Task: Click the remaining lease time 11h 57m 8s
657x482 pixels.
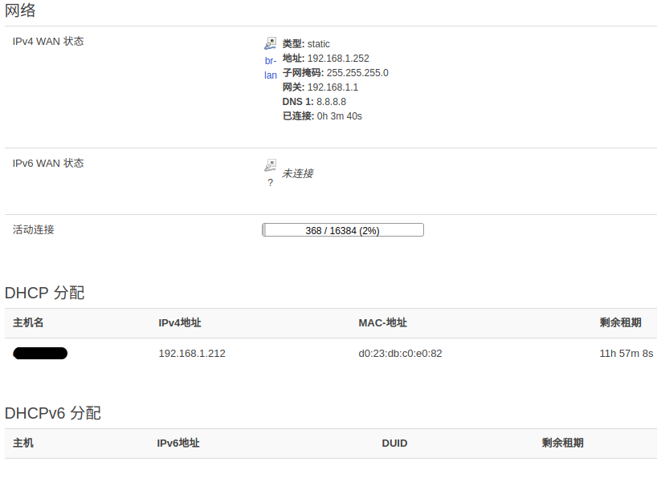Action: point(626,354)
